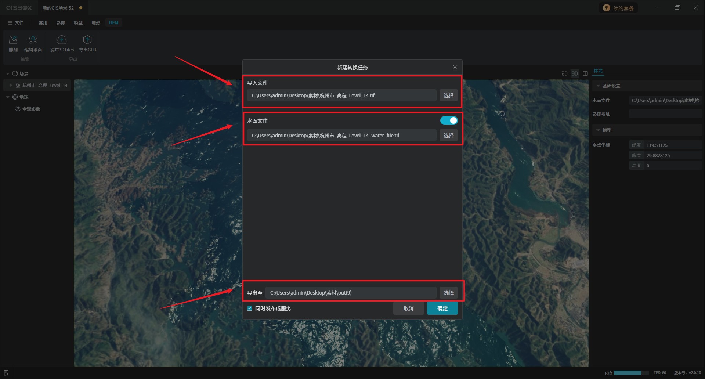Click the split-screen view icon

point(585,73)
